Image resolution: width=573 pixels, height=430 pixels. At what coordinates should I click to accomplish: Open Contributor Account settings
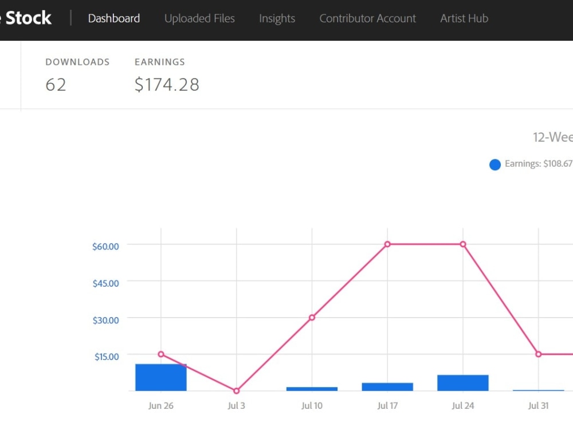pyautogui.click(x=367, y=18)
